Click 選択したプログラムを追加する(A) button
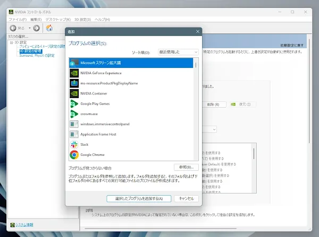The width and height of the screenshot is (319, 237). [139, 199]
